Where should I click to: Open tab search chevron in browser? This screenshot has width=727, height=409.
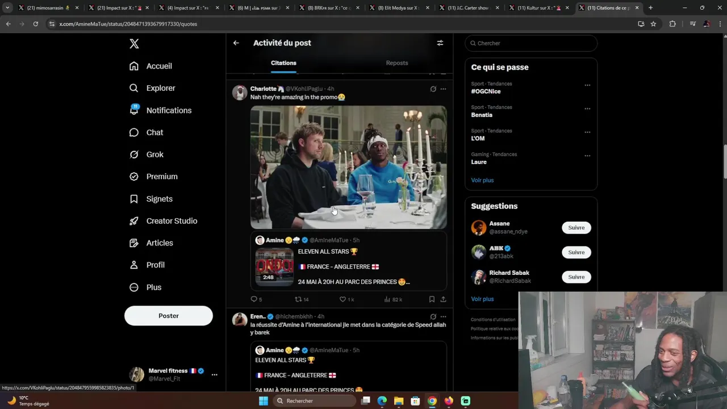pos(7,8)
